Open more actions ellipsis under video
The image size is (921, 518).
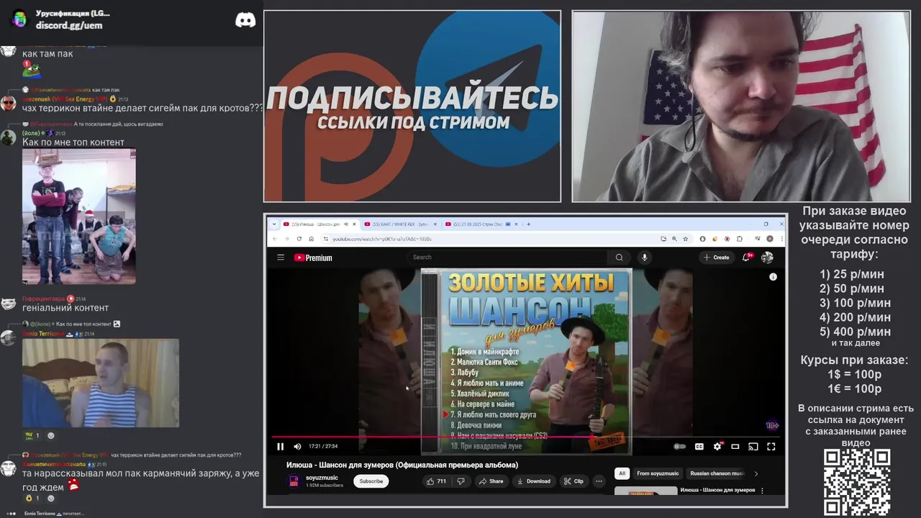[599, 481]
